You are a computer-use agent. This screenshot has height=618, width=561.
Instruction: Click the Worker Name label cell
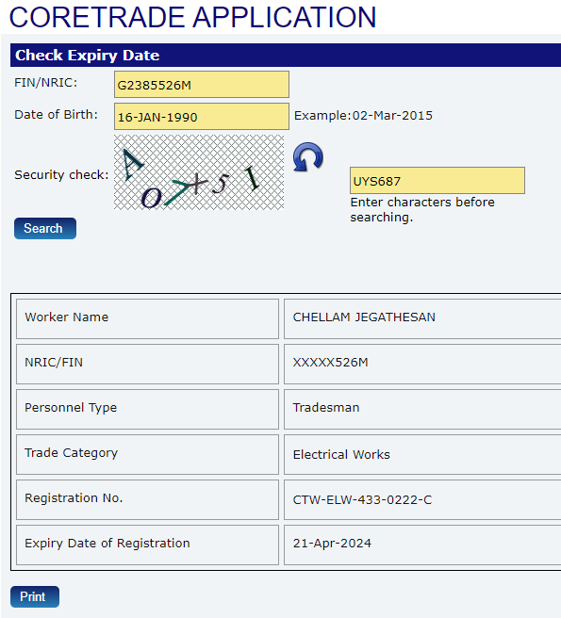[x=147, y=318]
